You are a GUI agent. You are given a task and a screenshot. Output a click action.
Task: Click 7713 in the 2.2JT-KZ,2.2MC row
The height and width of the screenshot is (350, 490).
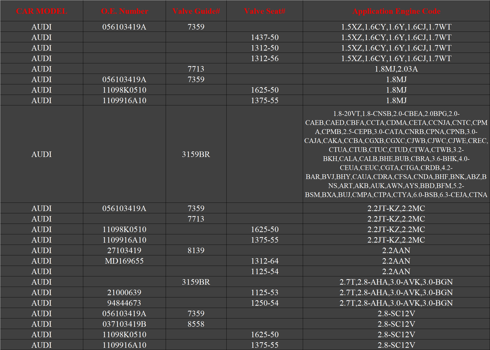click(196, 219)
